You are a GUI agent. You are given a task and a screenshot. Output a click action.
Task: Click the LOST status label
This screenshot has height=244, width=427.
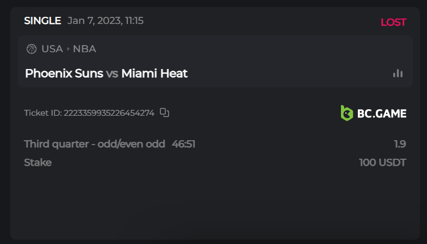coord(393,22)
